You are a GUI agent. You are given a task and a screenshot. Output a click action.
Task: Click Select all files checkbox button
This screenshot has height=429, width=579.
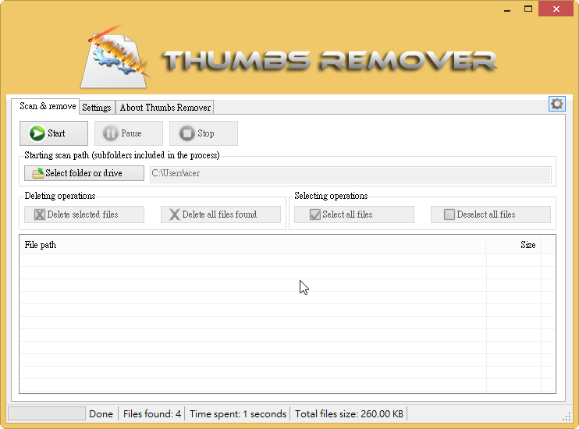pyautogui.click(x=353, y=214)
